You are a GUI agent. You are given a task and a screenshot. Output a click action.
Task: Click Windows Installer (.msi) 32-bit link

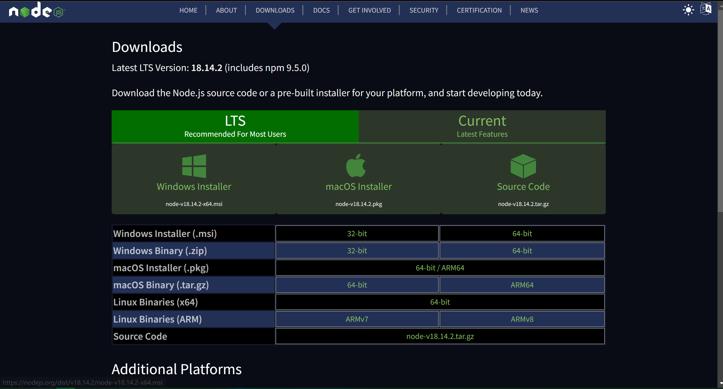click(x=357, y=233)
